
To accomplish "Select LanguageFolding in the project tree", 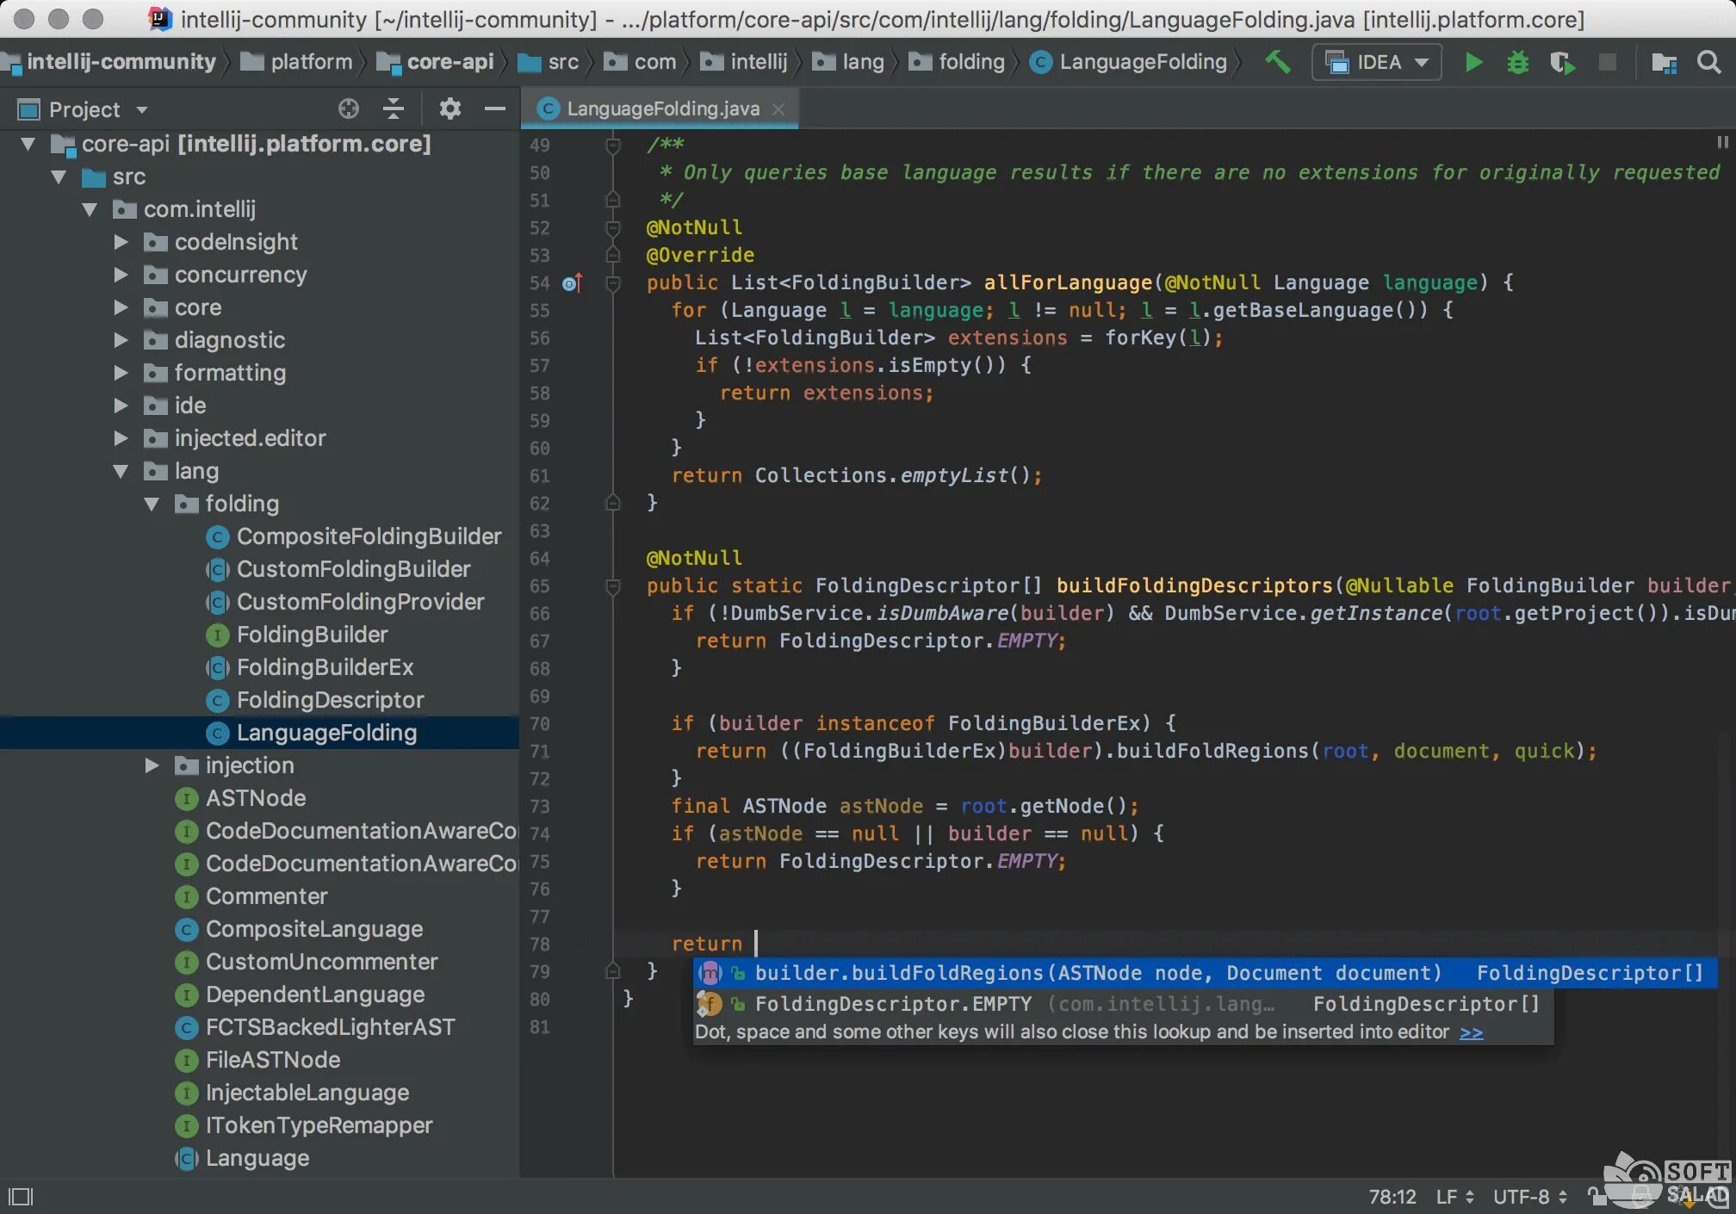I will point(325,733).
